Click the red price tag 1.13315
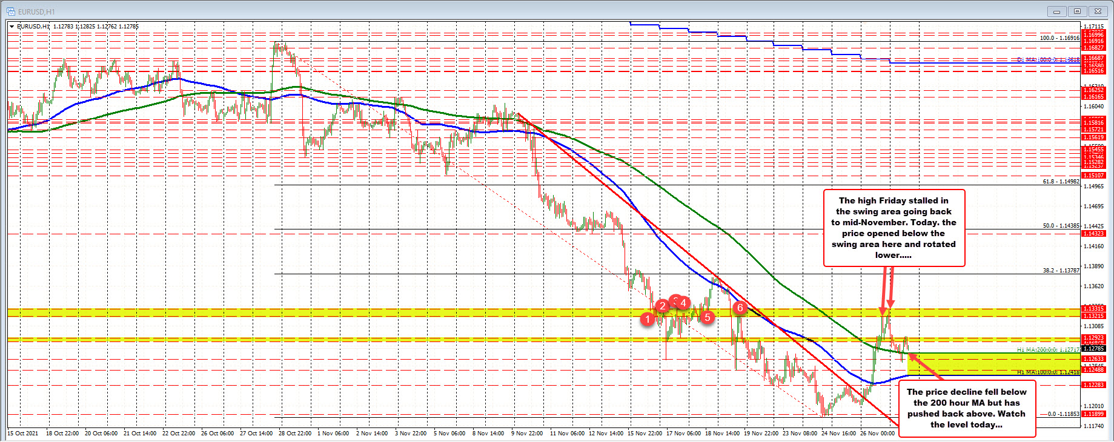Image resolution: width=1114 pixels, height=442 pixels. tap(1093, 309)
